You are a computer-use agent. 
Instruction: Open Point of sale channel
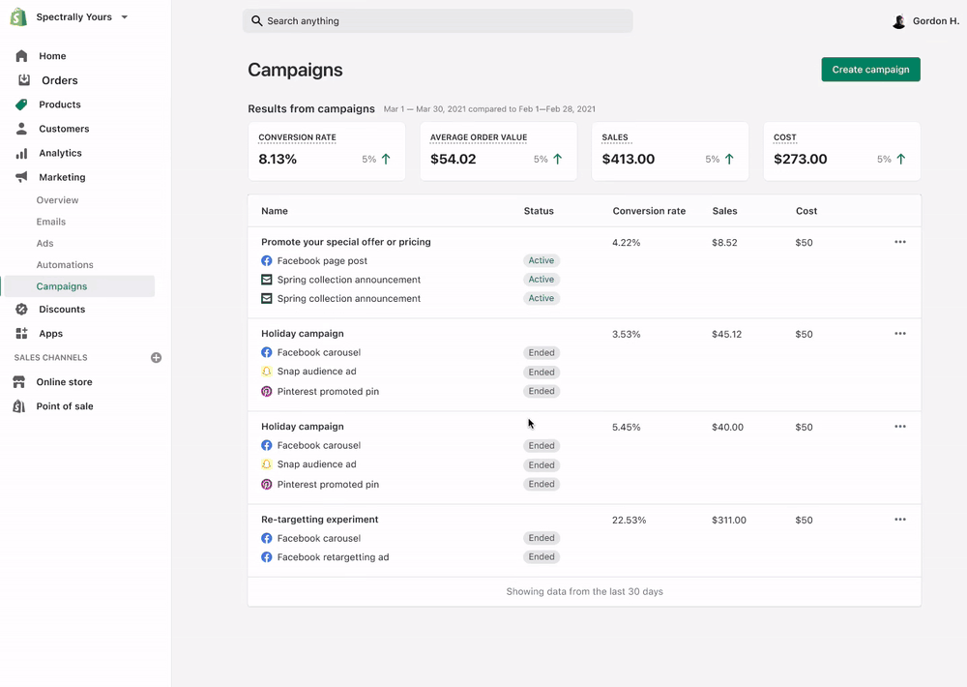point(65,406)
